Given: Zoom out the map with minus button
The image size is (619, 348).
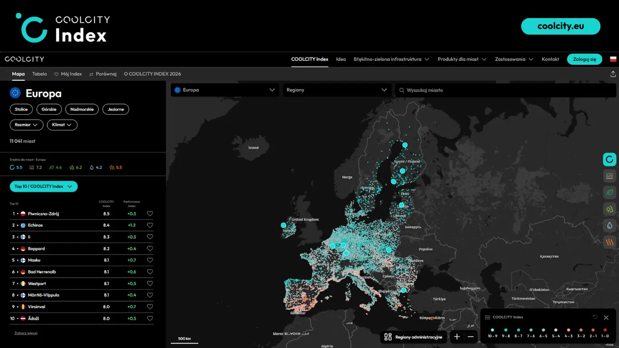Looking at the screenshot, I should click(x=471, y=337).
